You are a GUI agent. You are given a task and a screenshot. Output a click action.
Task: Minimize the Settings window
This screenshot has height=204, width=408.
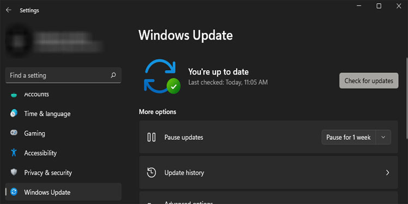click(x=359, y=6)
